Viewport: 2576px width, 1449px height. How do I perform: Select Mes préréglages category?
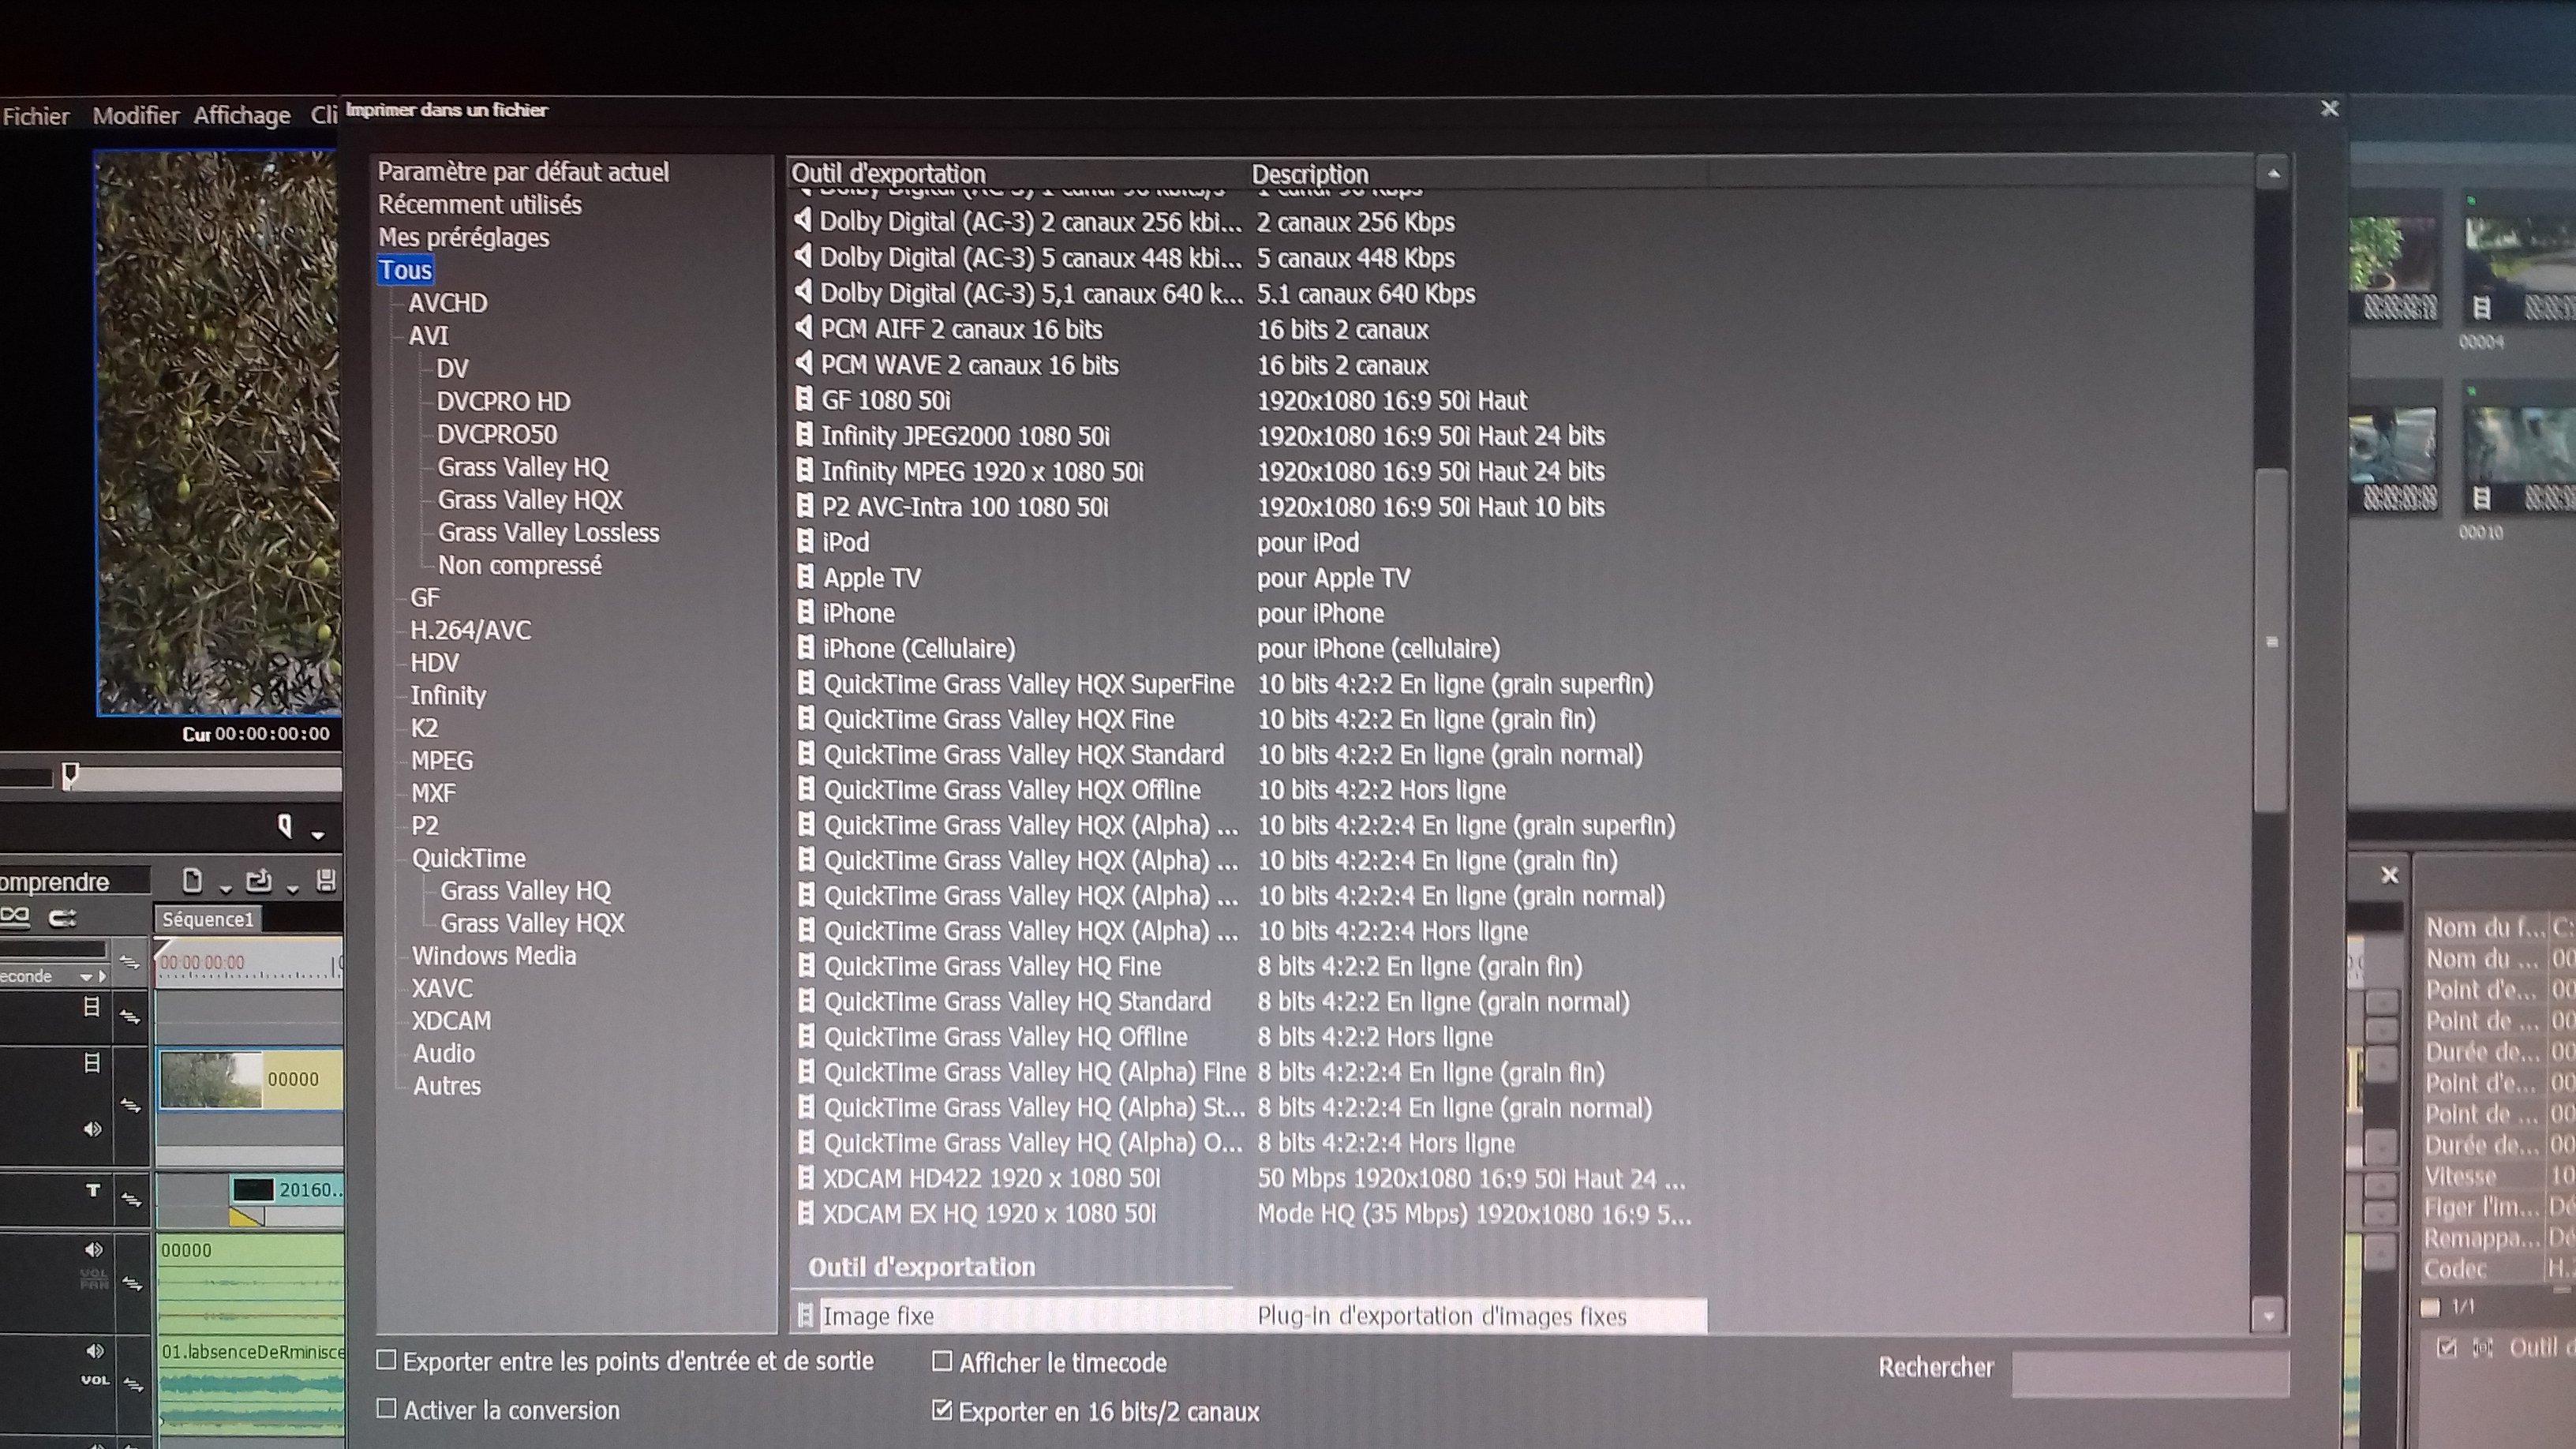(463, 238)
